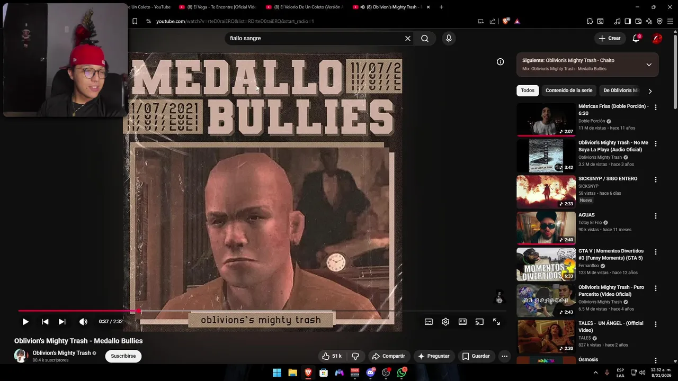Open a new browser tab
This screenshot has height=381, width=678.
(441, 7)
